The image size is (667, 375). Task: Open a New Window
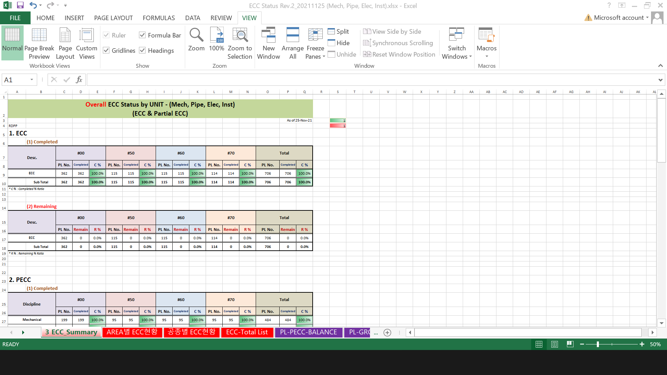pos(268,35)
